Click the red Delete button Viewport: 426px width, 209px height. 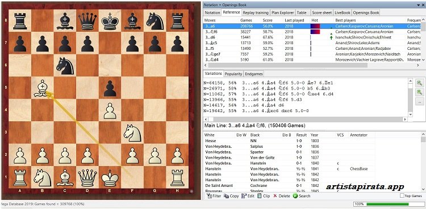tap(282, 196)
